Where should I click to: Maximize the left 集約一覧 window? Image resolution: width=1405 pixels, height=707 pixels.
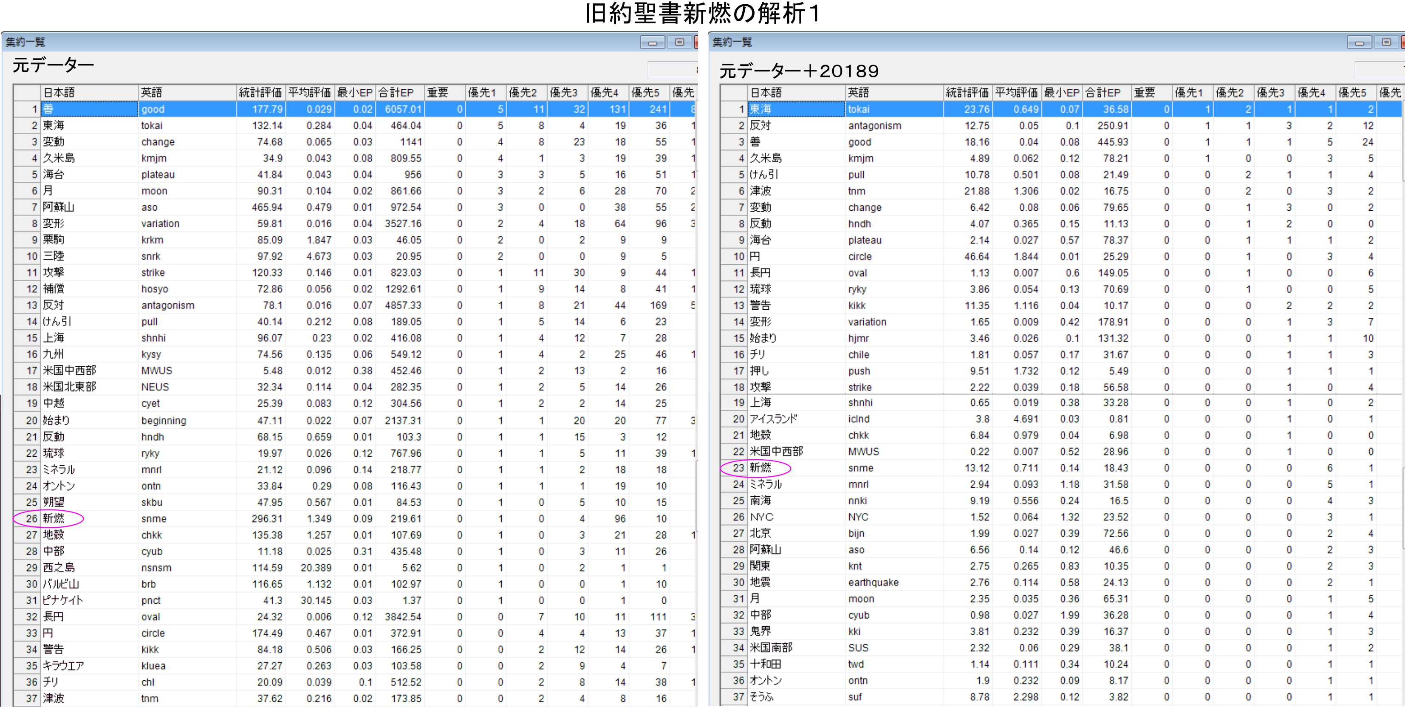(x=680, y=42)
